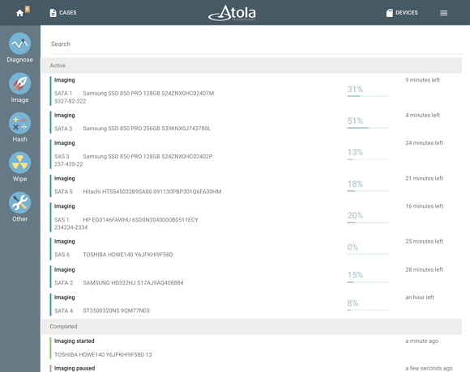Viewport: 470px width, 372px height.
Task: Open imaging task for SATA 1 Samsung SSD
Action: click(255, 91)
